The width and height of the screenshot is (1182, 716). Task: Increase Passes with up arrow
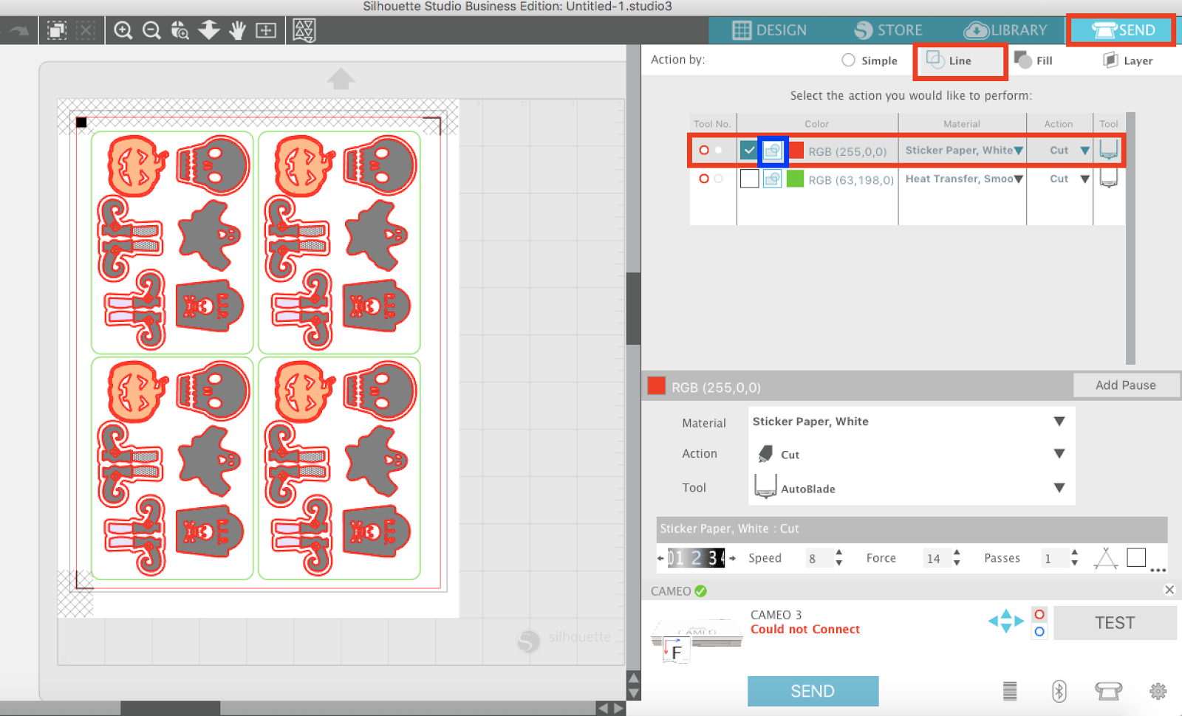click(x=1074, y=552)
